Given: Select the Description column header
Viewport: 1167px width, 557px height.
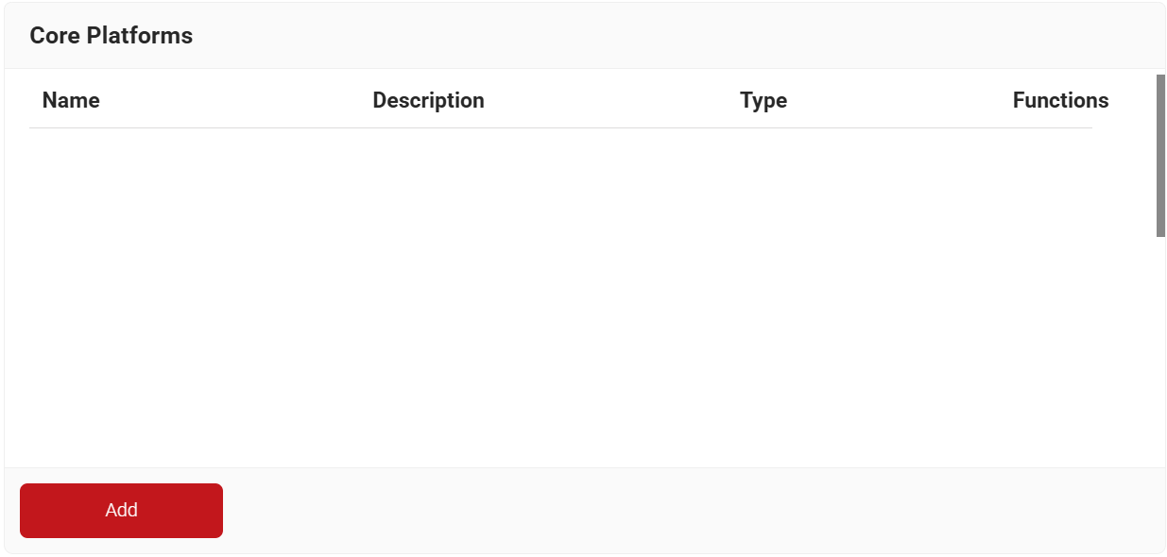Looking at the screenshot, I should [x=428, y=100].
